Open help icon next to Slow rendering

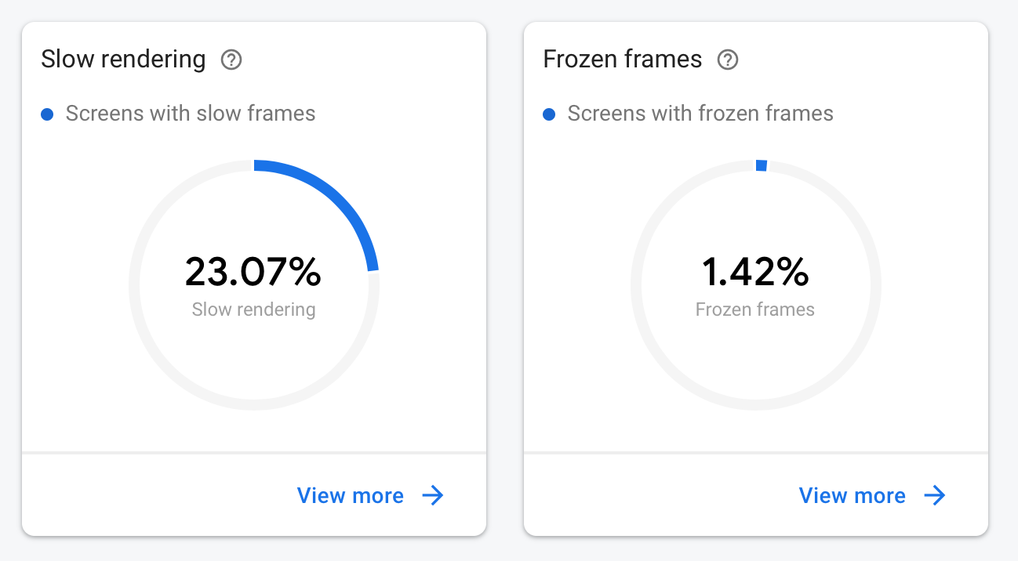point(231,60)
